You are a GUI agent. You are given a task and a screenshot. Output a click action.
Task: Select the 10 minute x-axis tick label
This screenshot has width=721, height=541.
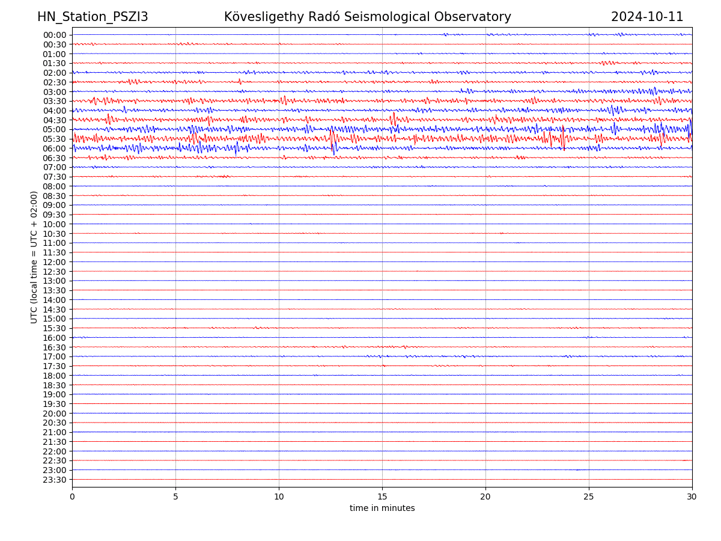click(x=279, y=497)
